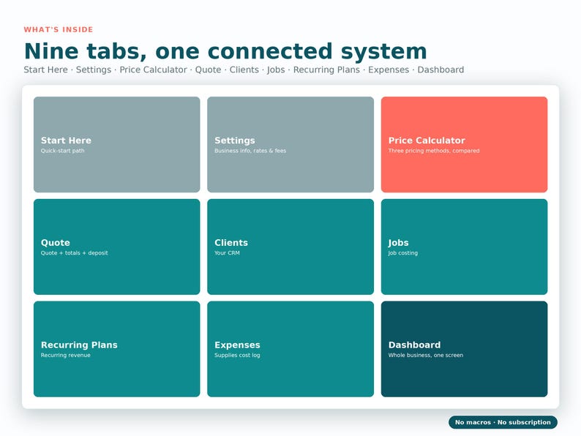Select the Jobs card

point(464,247)
